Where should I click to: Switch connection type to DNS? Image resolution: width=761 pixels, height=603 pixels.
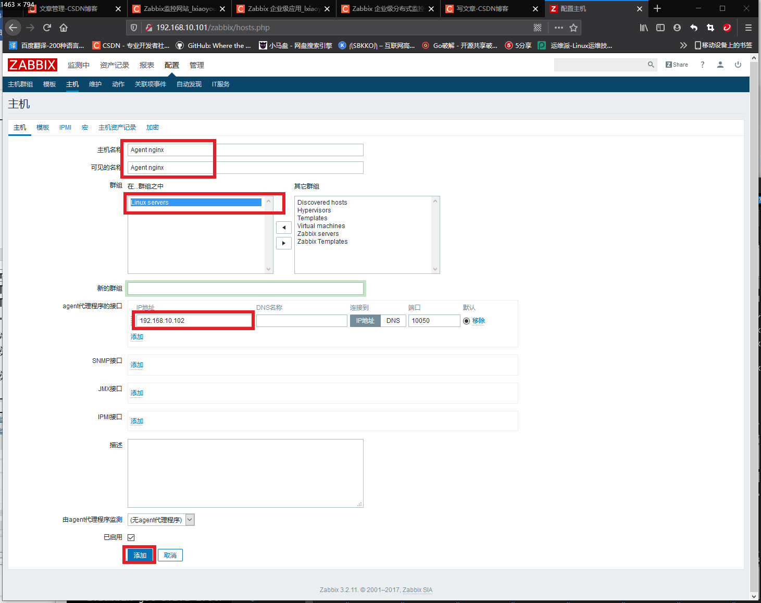393,321
